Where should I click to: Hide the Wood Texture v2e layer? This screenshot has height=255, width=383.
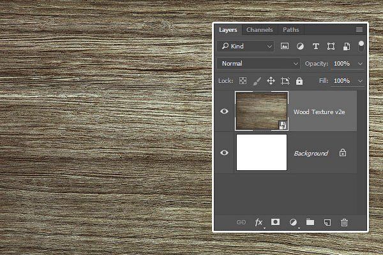click(x=224, y=112)
